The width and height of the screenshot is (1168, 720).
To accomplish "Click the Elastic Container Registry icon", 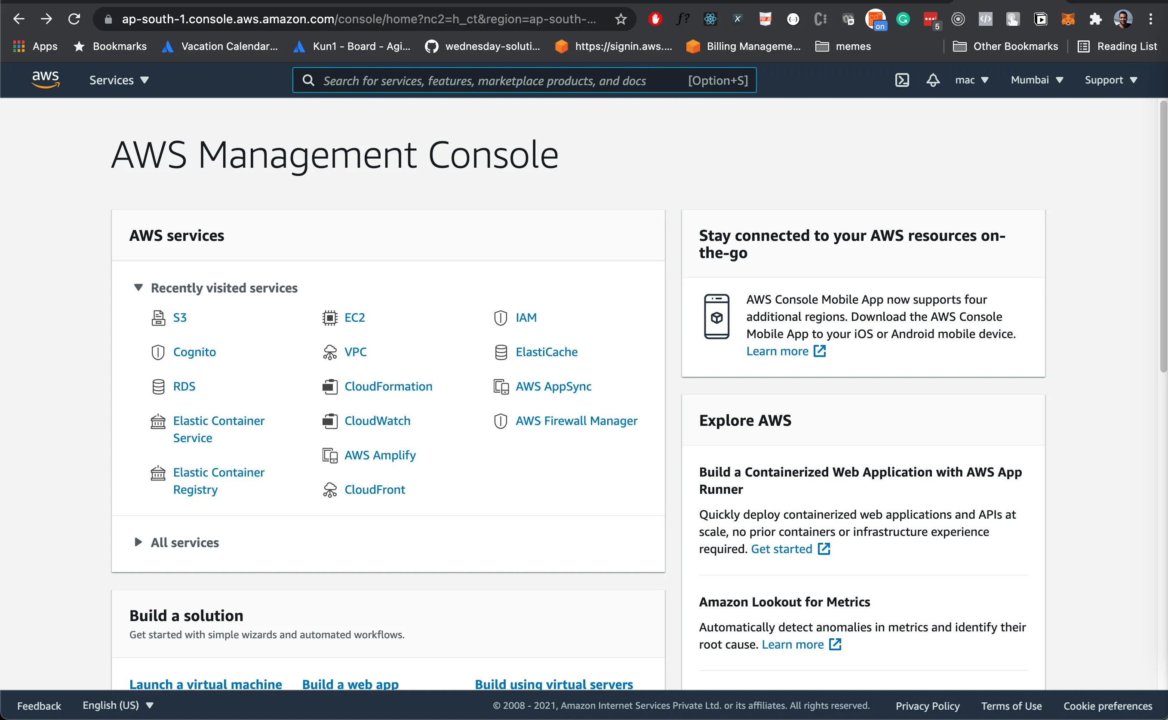I will tap(158, 473).
